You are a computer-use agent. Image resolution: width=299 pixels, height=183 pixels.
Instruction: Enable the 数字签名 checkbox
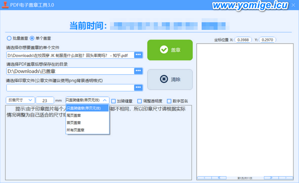point(169,101)
